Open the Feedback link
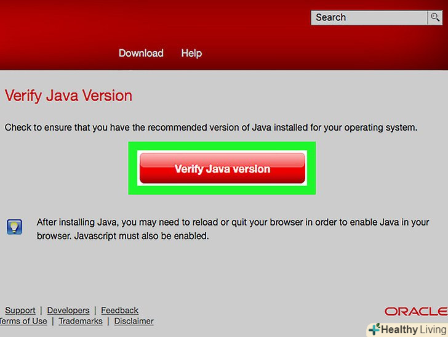This screenshot has height=337, width=448. [x=119, y=311]
